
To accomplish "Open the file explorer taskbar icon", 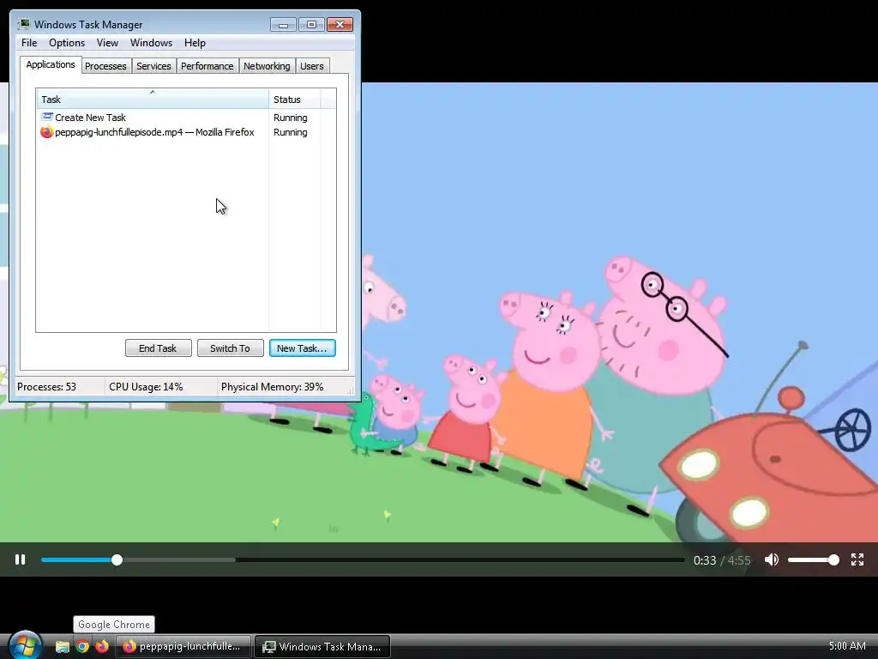I will point(62,647).
